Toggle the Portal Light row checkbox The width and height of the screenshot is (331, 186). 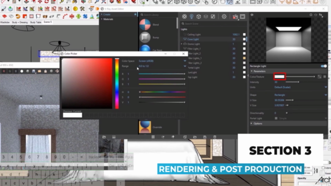pyautogui.click(x=244, y=68)
